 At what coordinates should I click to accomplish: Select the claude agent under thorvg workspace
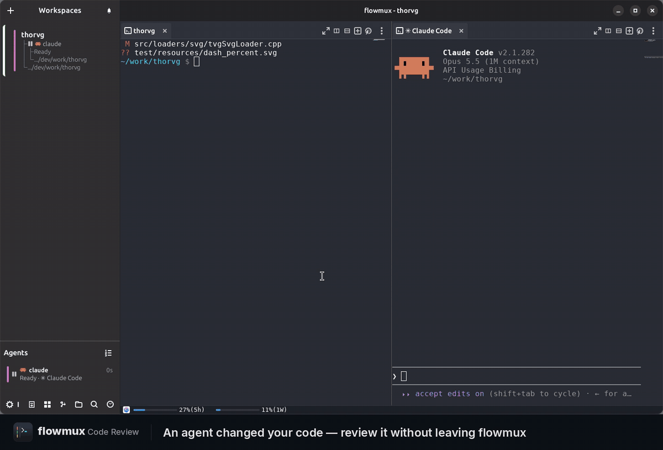pos(52,44)
